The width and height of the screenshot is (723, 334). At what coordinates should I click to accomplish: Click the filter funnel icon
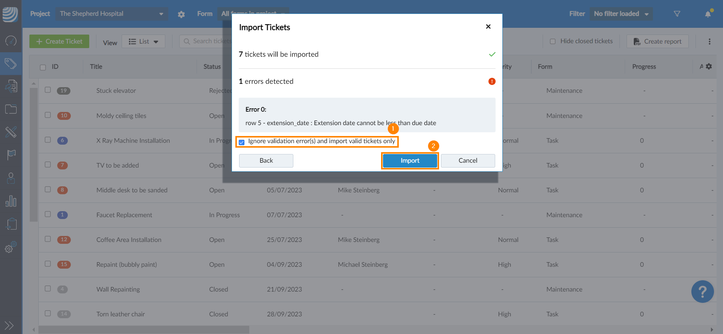pyautogui.click(x=677, y=14)
